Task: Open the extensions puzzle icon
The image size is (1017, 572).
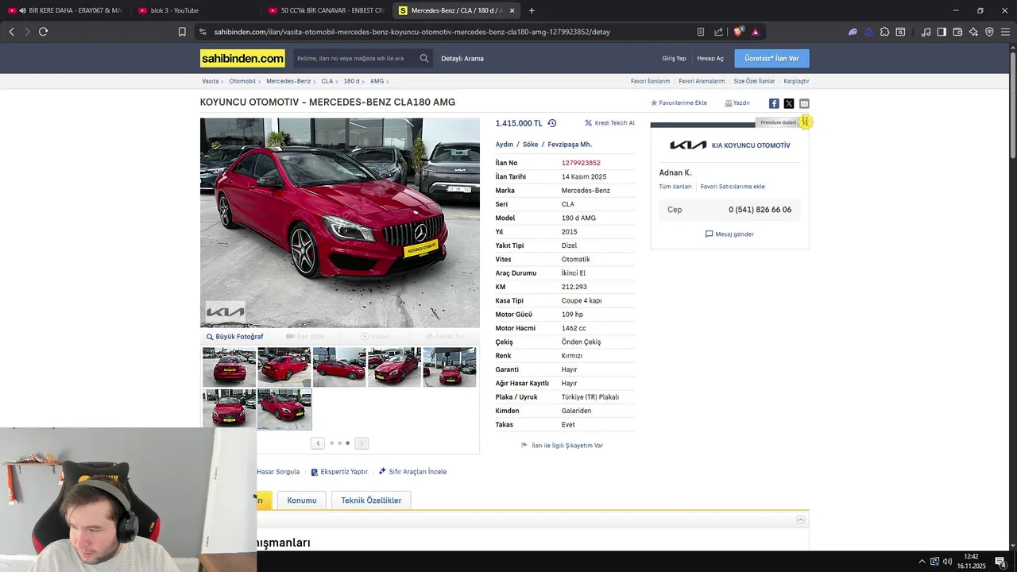Action: (x=884, y=32)
